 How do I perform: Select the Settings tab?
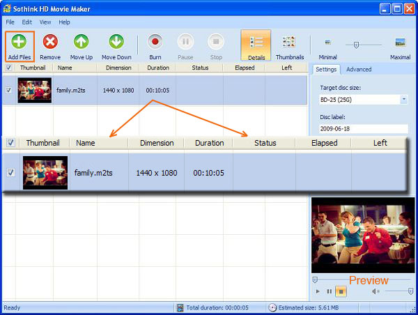pyautogui.click(x=326, y=70)
